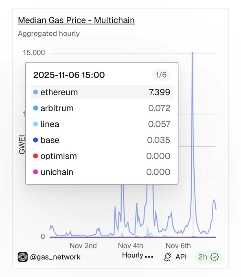241x277 pixels.
Task: Open the three-dots options menu
Action: [x=149, y=257]
